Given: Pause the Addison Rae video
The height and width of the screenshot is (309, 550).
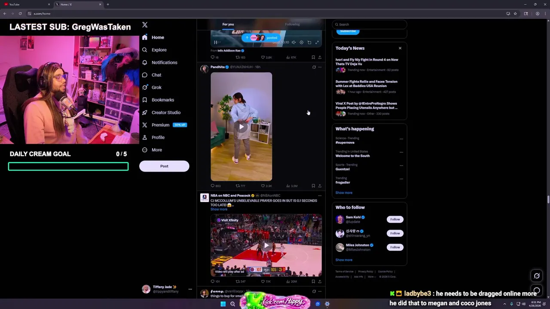Looking at the screenshot, I should point(215,42).
